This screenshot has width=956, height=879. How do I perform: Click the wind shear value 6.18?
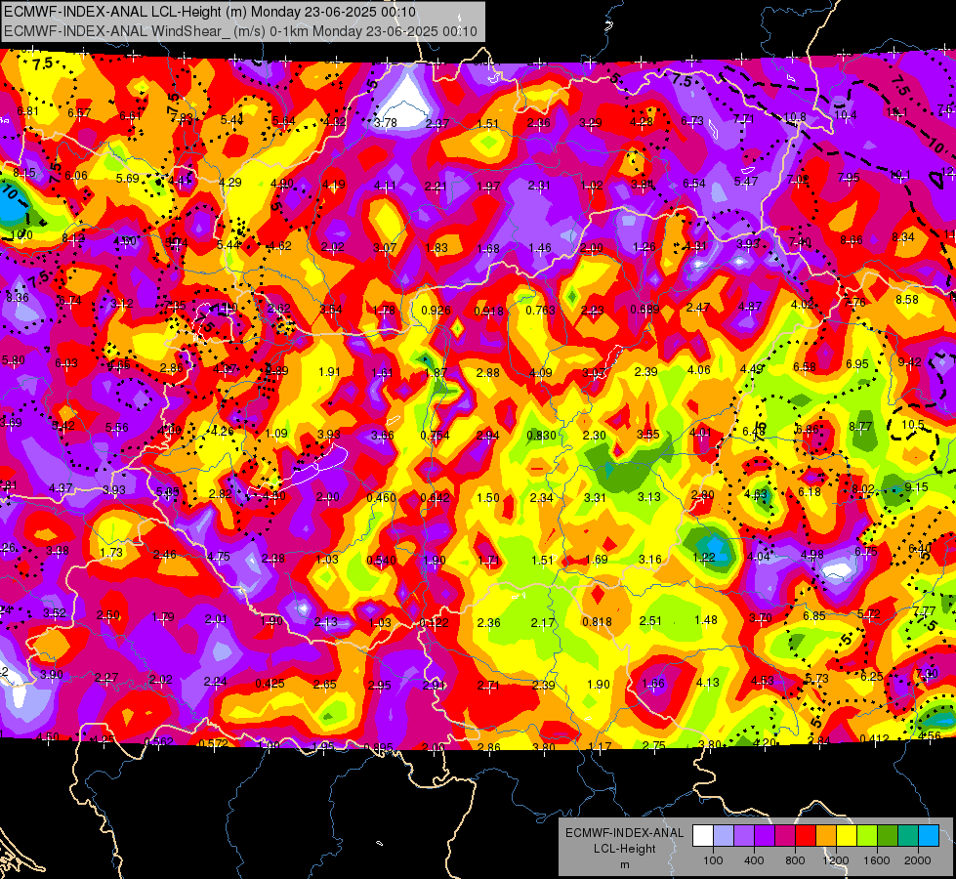pyautogui.click(x=810, y=491)
